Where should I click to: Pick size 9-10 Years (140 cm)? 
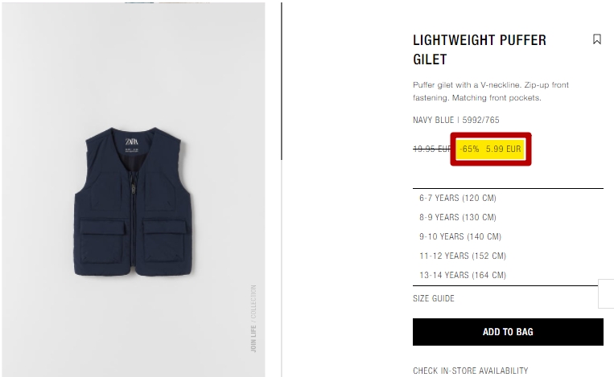coord(460,236)
